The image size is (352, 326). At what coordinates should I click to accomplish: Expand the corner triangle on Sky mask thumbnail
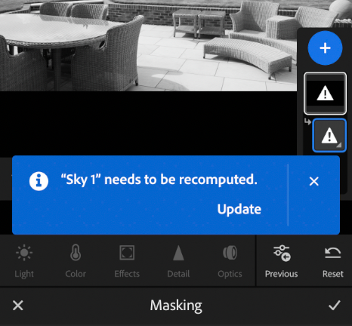point(339,145)
